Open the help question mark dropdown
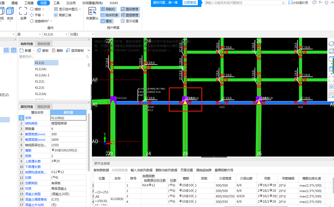 click(321, 3)
